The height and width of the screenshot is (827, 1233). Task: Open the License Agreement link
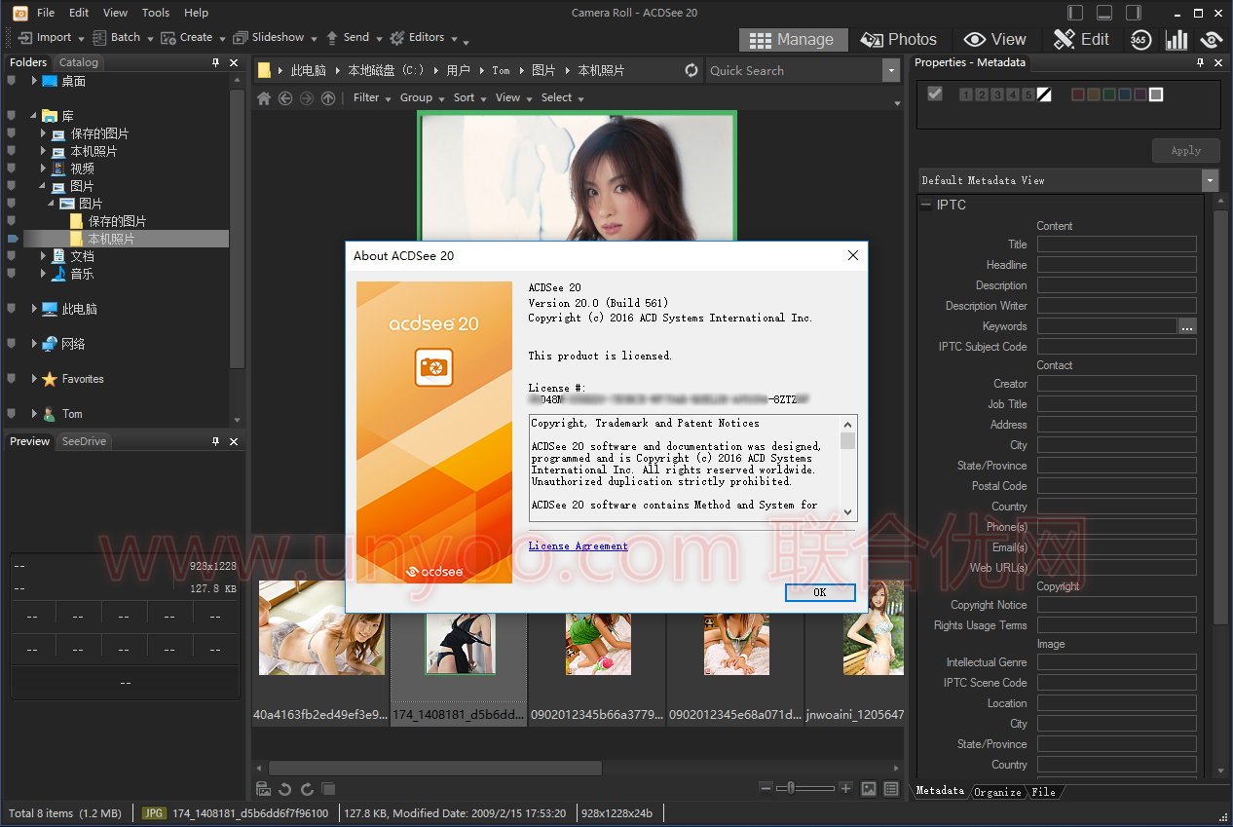[578, 545]
